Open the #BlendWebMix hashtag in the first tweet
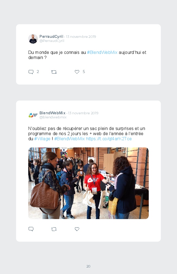 (x=102, y=53)
